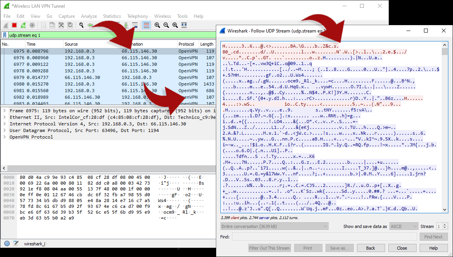The width and height of the screenshot is (453, 257).
Task: Open the Capture menu
Action: (x=66, y=16)
